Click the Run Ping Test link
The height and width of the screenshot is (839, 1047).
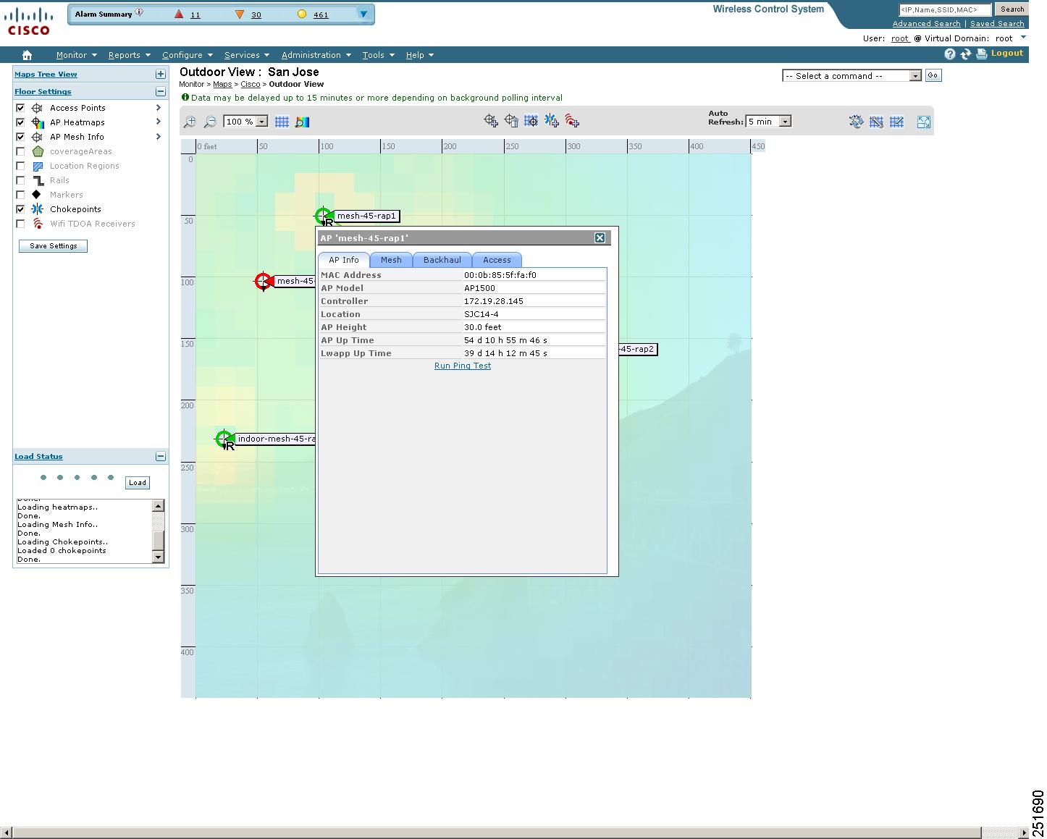point(462,366)
